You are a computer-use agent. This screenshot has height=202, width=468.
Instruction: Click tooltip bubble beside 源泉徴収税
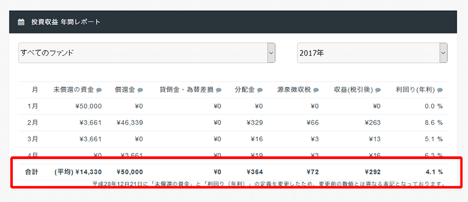[x=316, y=90]
